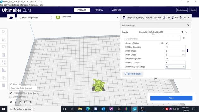Screen dimensions: 199x112
Task: Open the View menu
Action: pos(10,5)
